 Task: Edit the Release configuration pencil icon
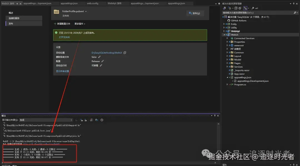click(x=102, y=61)
